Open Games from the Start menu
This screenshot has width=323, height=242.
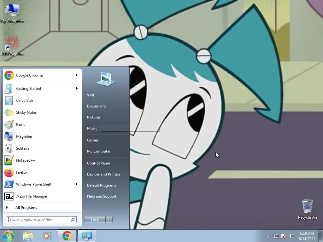coord(93,140)
